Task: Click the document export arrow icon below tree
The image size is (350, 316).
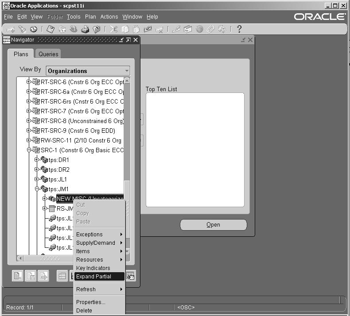Action: [x=43, y=276]
